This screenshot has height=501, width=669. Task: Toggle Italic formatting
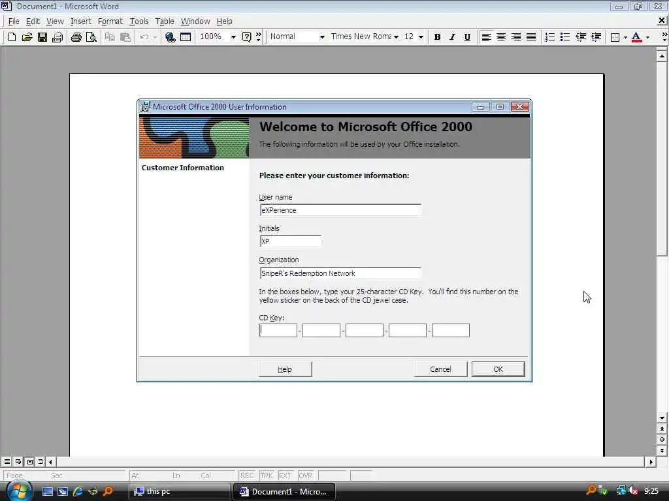click(452, 37)
